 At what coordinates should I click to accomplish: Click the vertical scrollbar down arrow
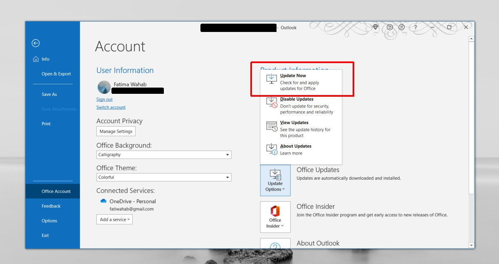pos(471,245)
